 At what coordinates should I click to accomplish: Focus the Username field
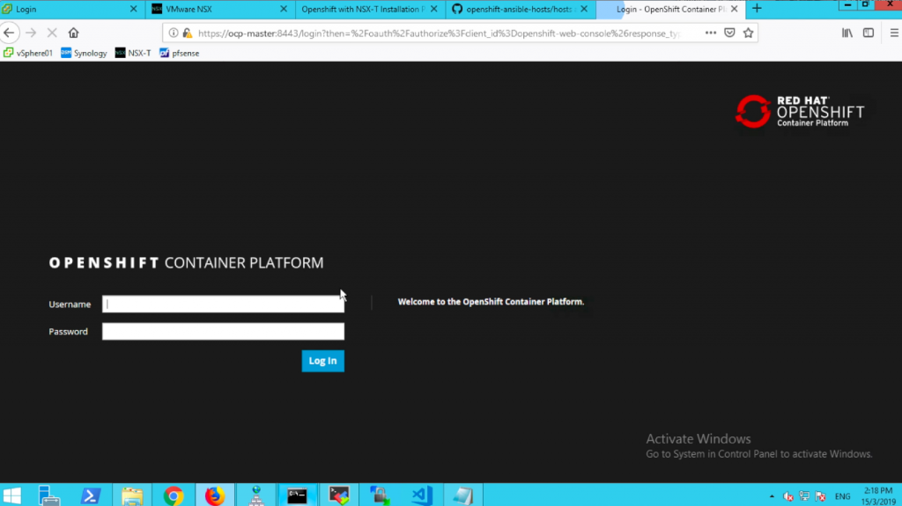223,304
